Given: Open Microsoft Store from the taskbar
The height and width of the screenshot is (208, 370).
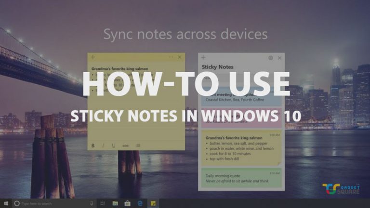Looking at the screenshot, I should coord(127,203).
